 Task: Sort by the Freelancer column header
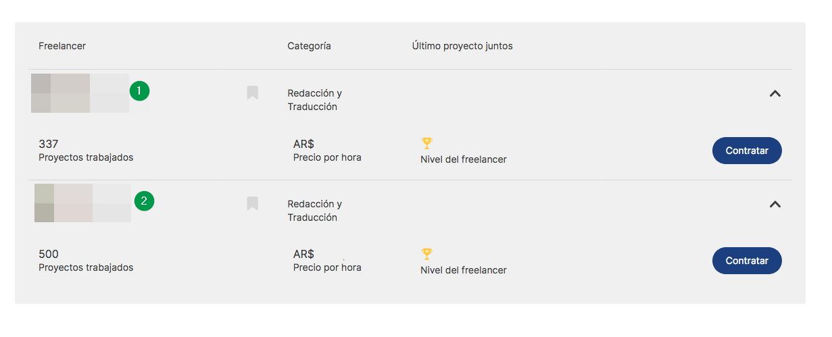pyautogui.click(x=62, y=46)
